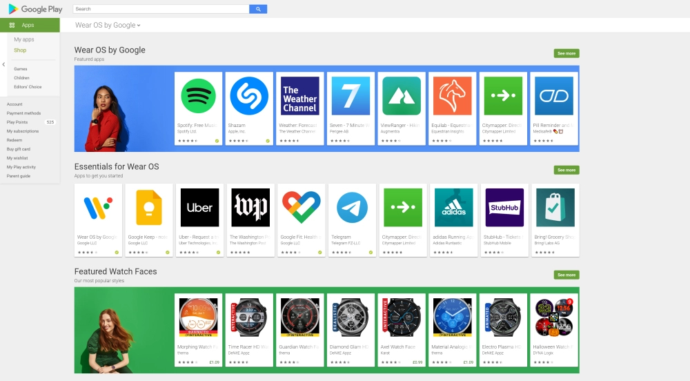Open the Google Keep app icon
690x381 pixels.
pyautogui.click(x=149, y=208)
